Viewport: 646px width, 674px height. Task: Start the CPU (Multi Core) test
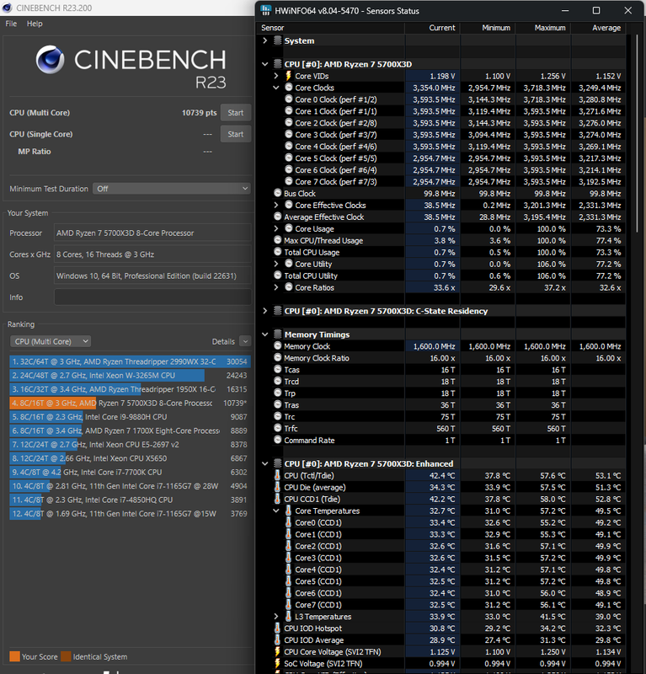[x=236, y=113]
